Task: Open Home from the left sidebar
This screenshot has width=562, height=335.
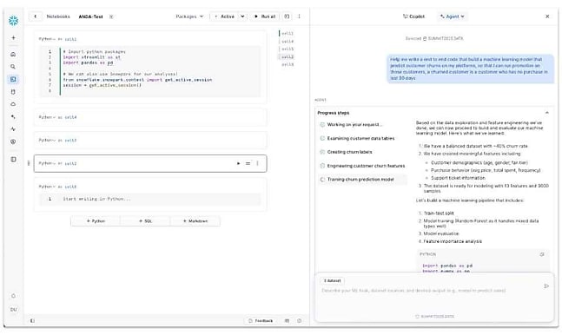Action: point(13,54)
